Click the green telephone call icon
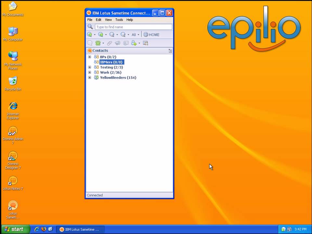 [98, 43]
